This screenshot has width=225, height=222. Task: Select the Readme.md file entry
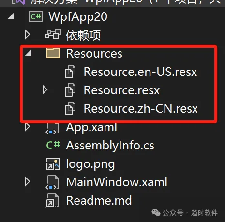pos(99,200)
